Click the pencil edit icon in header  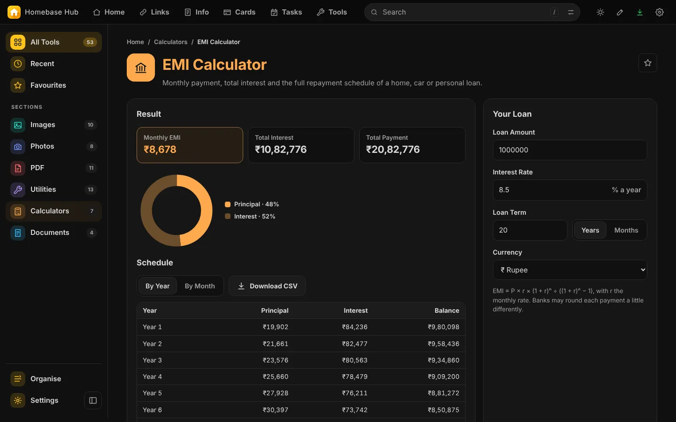[x=620, y=12]
